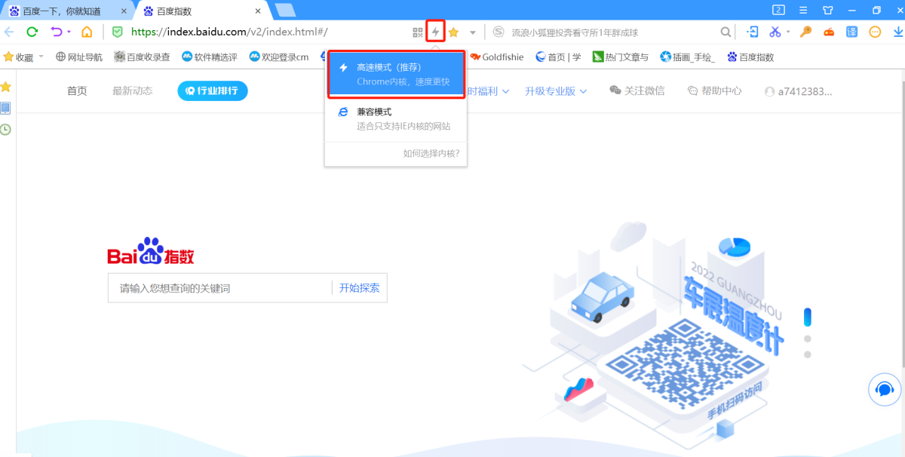
Task: Click the 关注微信 link
Action: tap(637, 90)
